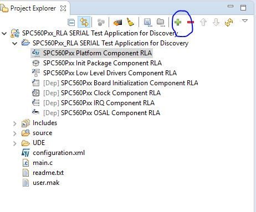Click the source folder label
The width and height of the screenshot is (256, 212).
click(43, 133)
